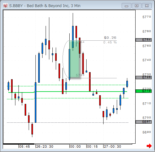This screenshot has width=155, height=152.
Task: Click the 5697 price marker on axis
Action: pyautogui.click(x=144, y=122)
